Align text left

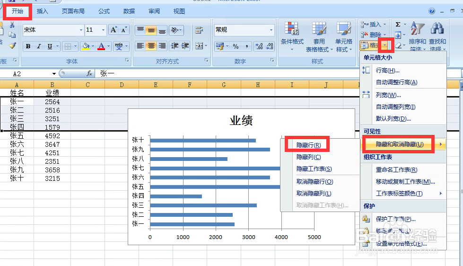[140, 46]
